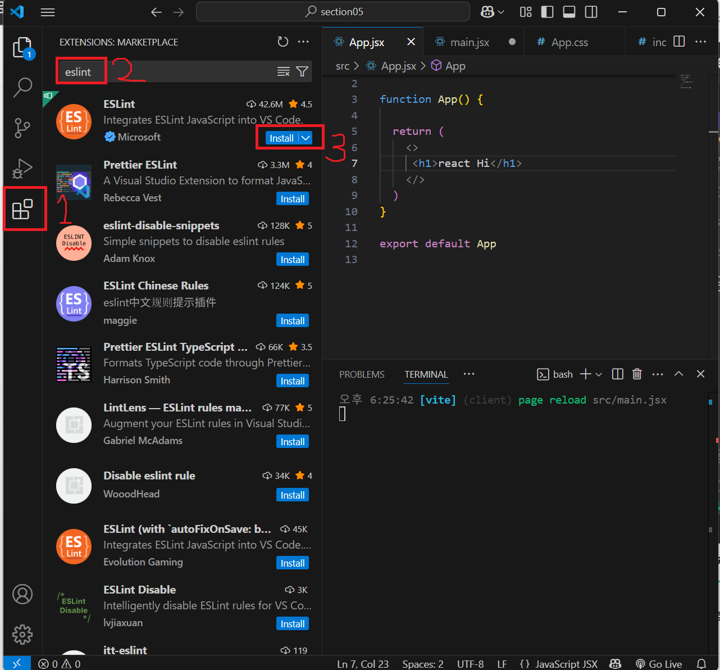This screenshot has width=720, height=670.
Task: Maximize the terminal panel size
Action: [678, 374]
